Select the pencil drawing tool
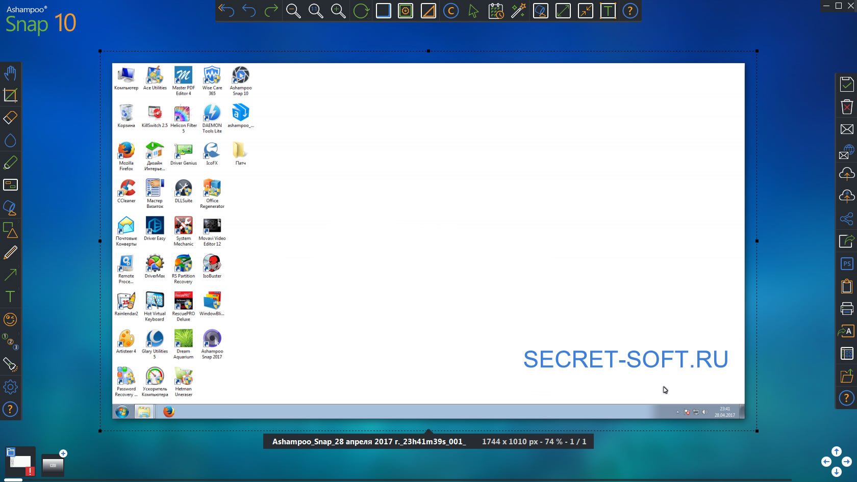Screen dimensions: 857x482 coord(10,252)
